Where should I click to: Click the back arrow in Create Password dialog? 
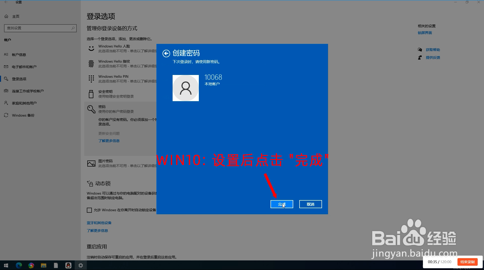tap(166, 53)
